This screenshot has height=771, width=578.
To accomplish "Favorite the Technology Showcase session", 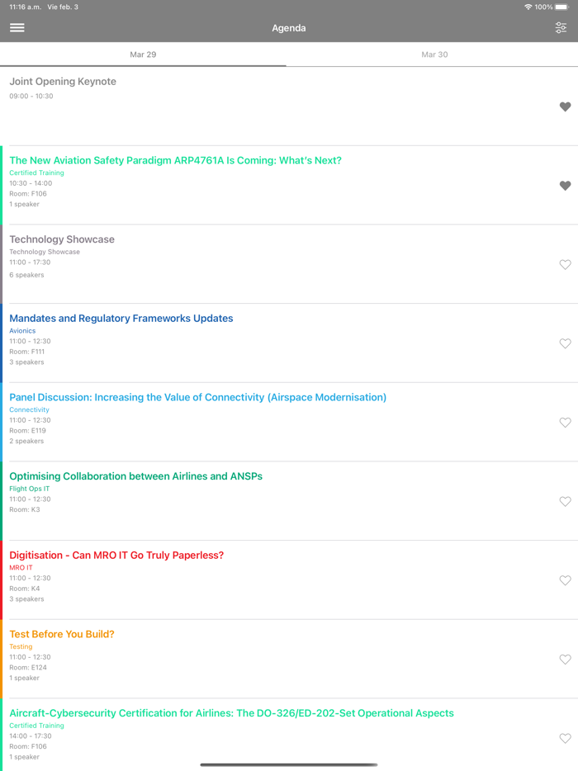I will (566, 264).
